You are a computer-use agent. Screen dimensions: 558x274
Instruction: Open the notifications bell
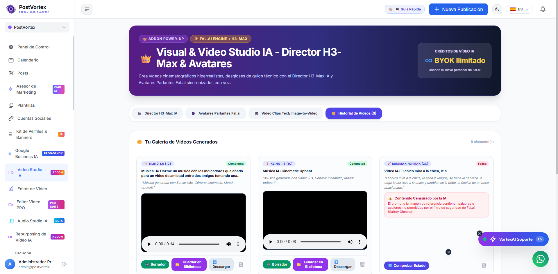[x=543, y=9]
